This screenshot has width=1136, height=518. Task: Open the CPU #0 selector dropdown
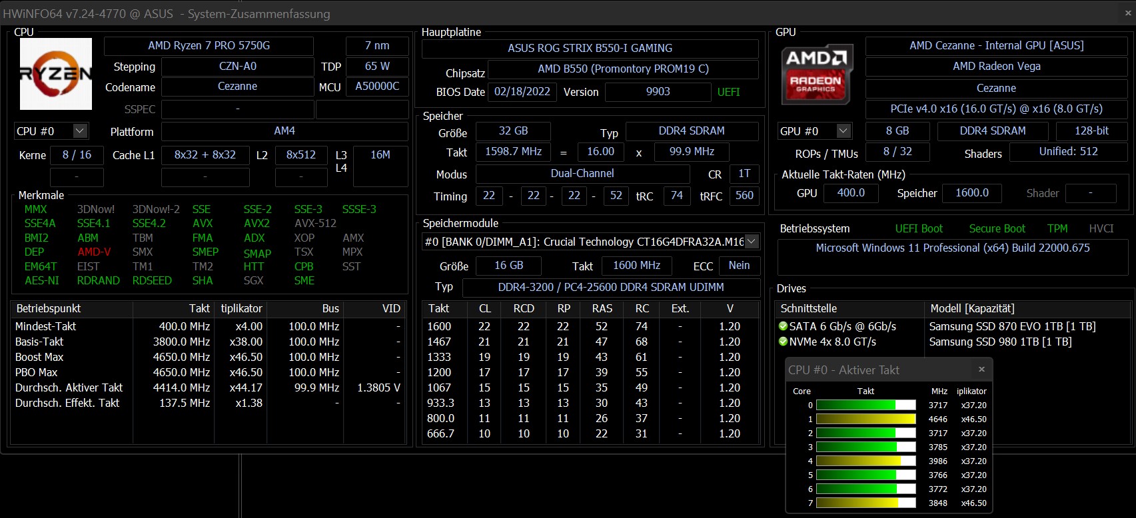[80, 131]
